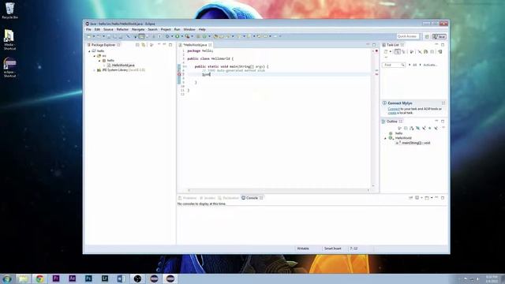This screenshot has width=505, height=284.
Task: Close the HelloWorld.java editor tab
Action: (x=210, y=45)
